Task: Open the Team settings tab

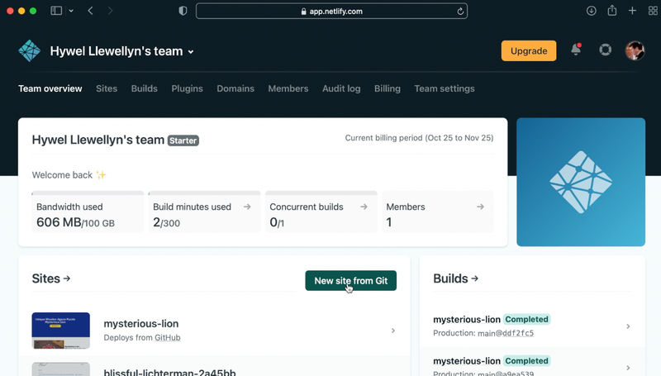Action: pyautogui.click(x=445, y=88)
